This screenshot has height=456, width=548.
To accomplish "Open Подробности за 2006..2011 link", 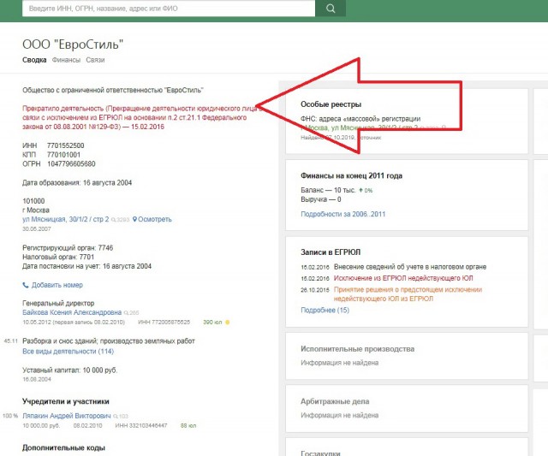I will [x=342, y=214].
